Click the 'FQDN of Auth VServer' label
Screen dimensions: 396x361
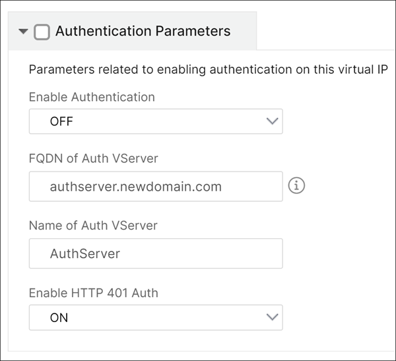(94, 158)
